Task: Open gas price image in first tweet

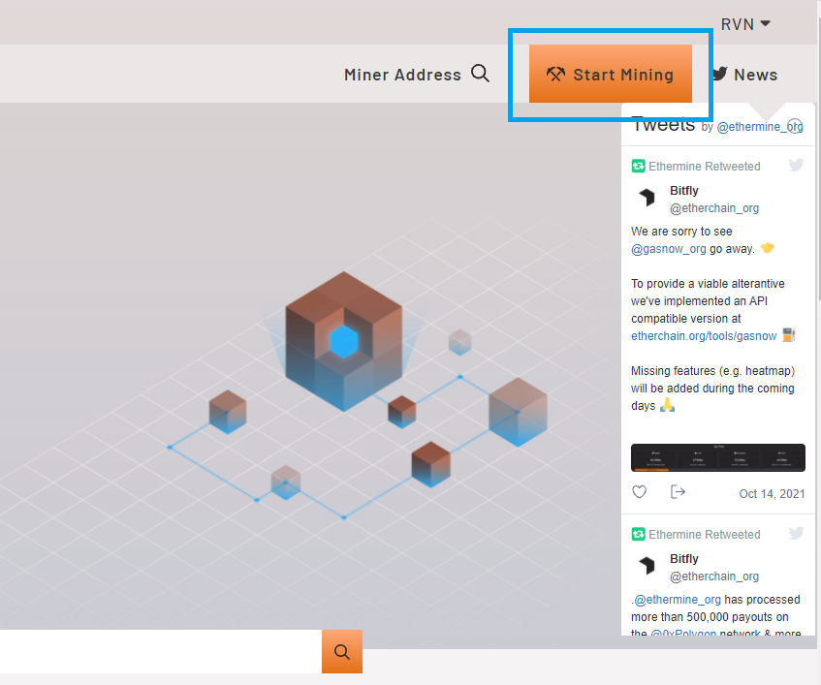Action: [718, 457]
